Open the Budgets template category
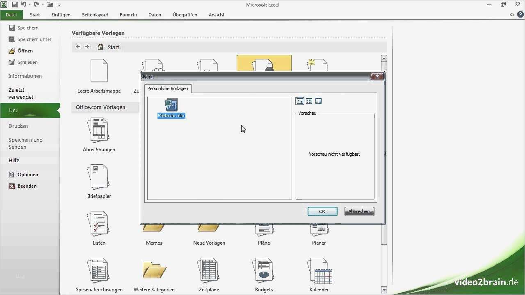The height and width of the screenshot is (295, 525). [x=264, y=270]
